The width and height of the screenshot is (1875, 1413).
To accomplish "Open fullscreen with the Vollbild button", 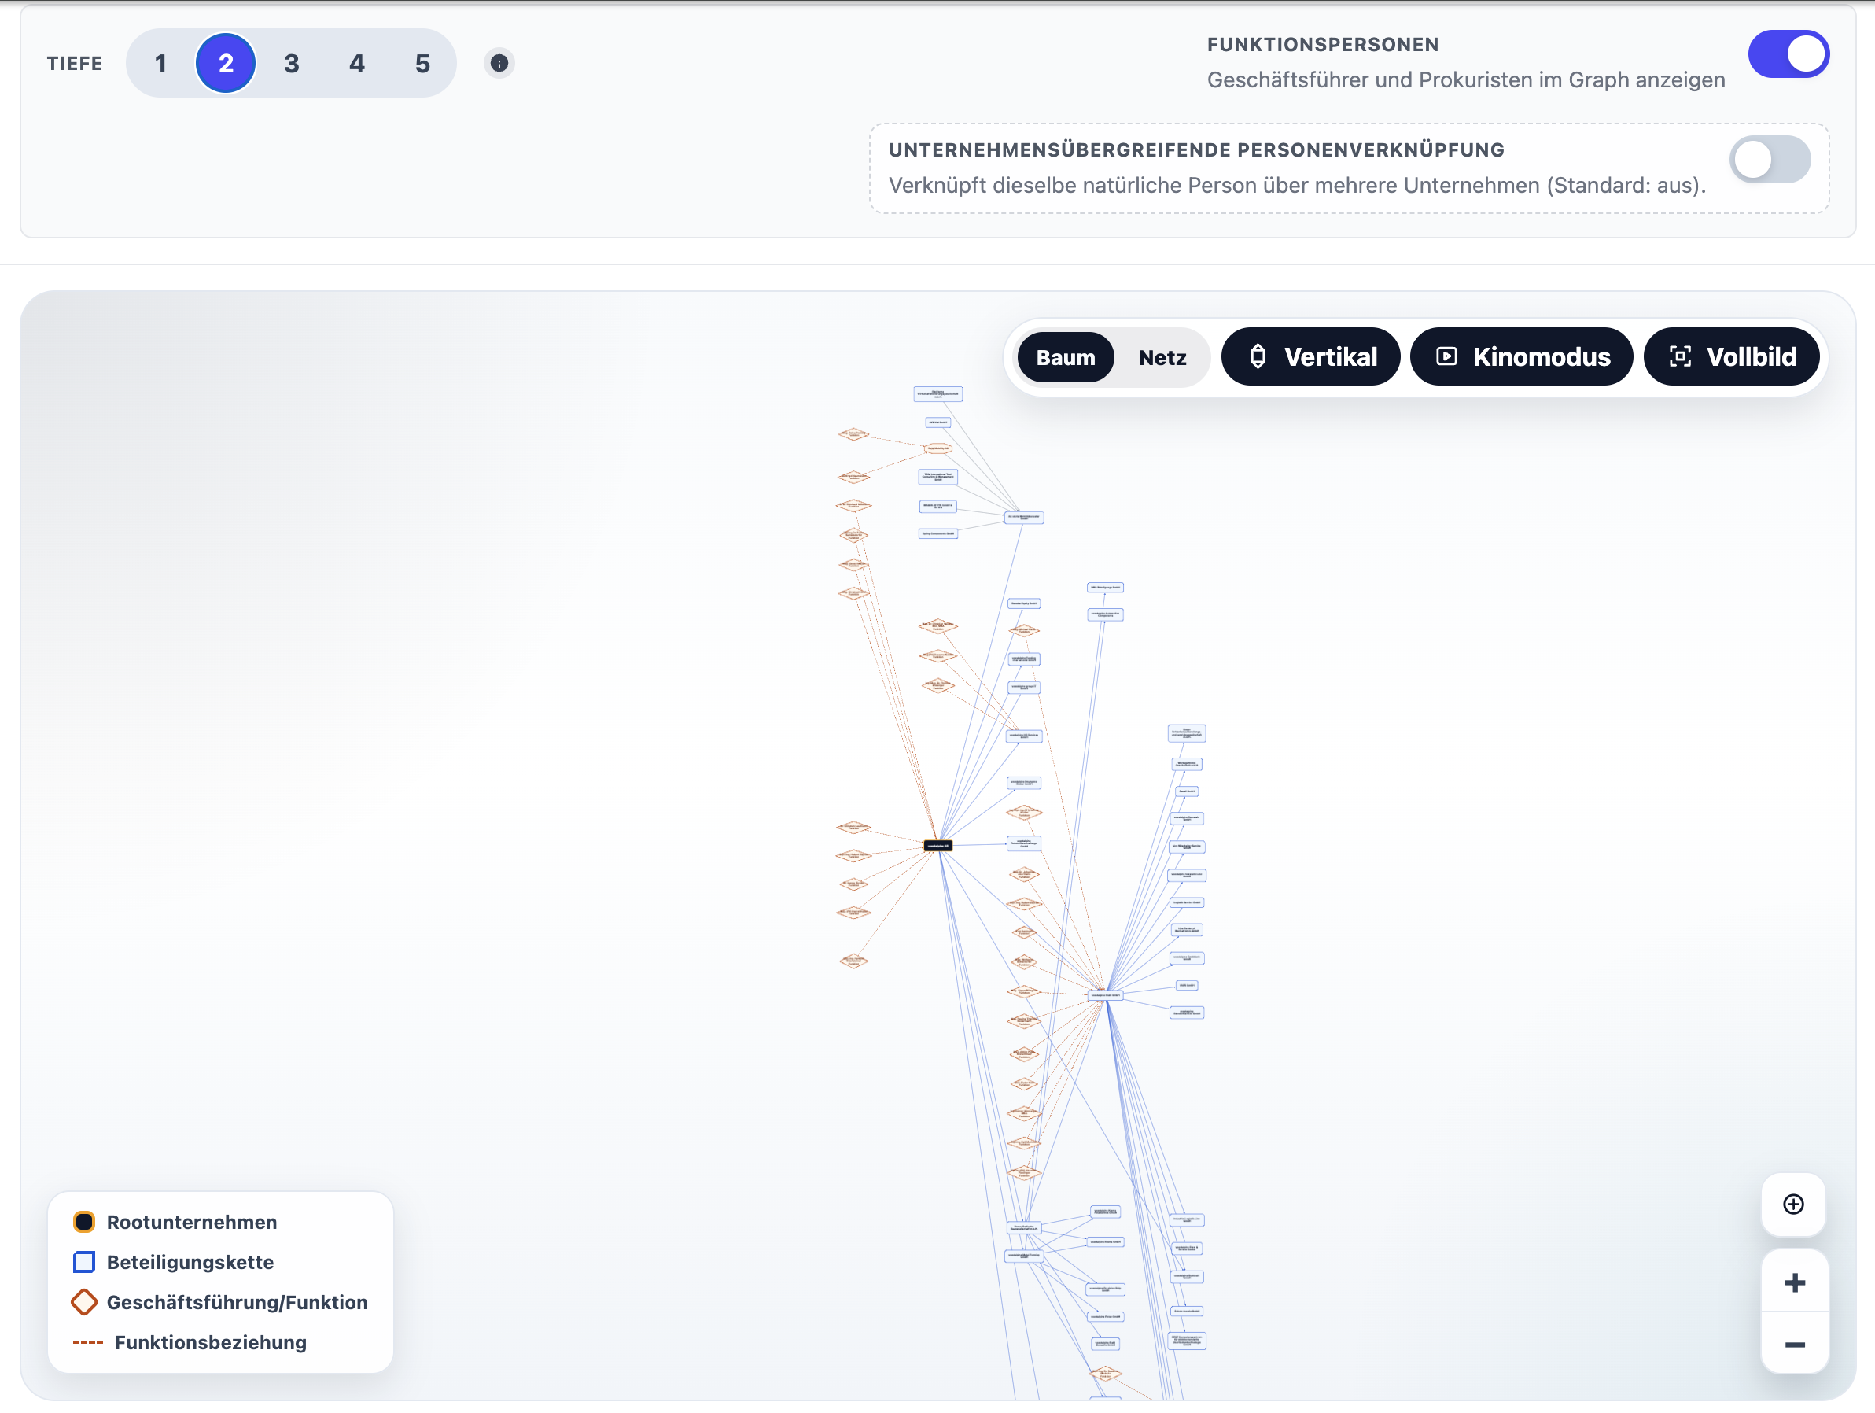I will click(1732, 356).
